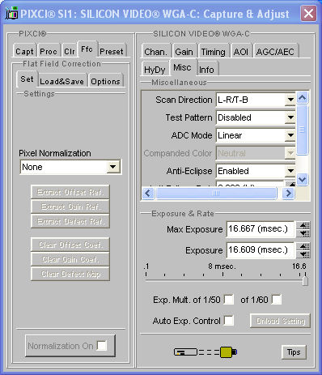
Task: Toggle Auto Exp. Control checkbox
Action: [229, 321]
